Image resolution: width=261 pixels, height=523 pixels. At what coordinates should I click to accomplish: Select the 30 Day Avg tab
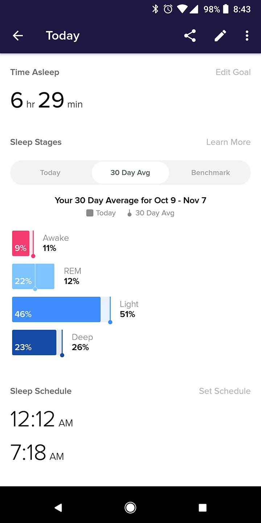pos(130,173)
